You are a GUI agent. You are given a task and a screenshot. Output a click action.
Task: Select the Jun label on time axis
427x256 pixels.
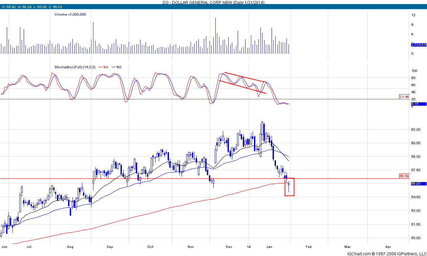[x=4, y=247]
